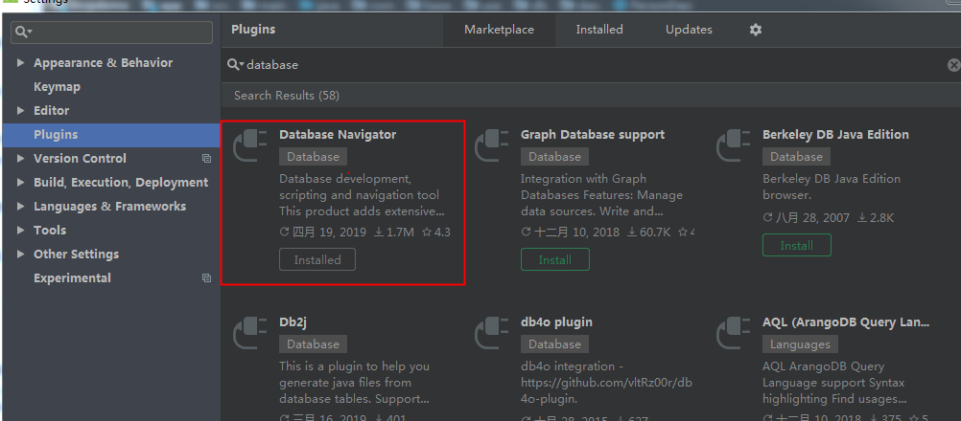Screen dimensions: 961x421
Task: Click Database tag under Berkeley DB
Action: [796, 156]
